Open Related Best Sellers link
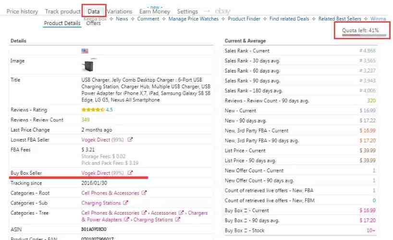Viewport: 393px width, 240px height. (x=340, y=19)
